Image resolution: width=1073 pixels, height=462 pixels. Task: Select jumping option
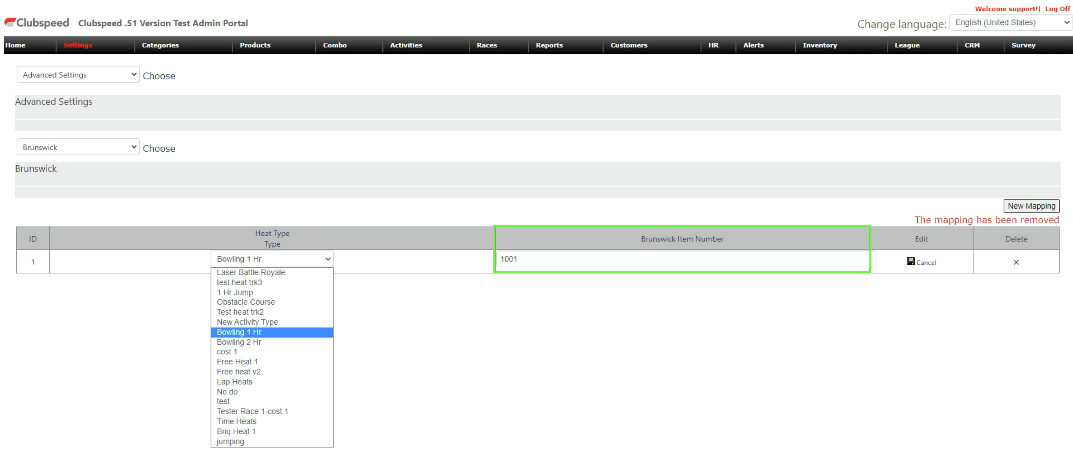[x=272, y=441]
